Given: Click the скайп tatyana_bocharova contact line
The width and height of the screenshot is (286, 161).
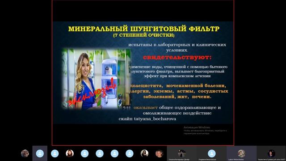Looking at the screenshot, I should (x=147, y=119).
